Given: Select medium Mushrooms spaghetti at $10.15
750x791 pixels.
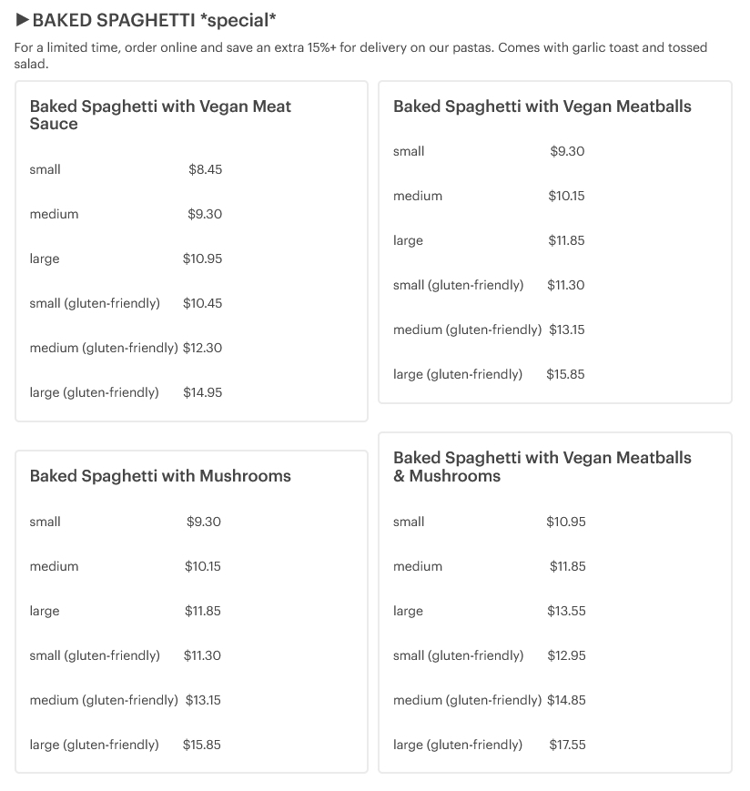Looking at the screenshot, I should [126, 566].
